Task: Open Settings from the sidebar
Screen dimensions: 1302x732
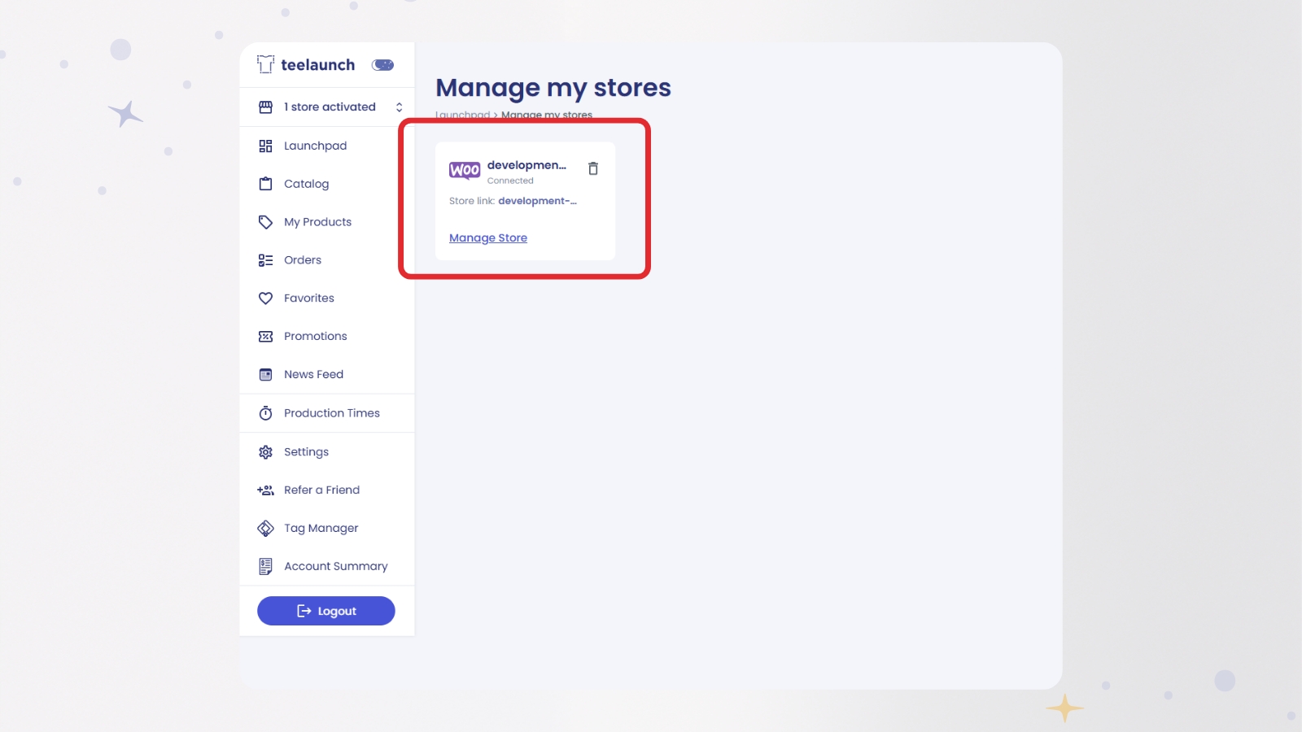Action: click(x=306, y=452)
